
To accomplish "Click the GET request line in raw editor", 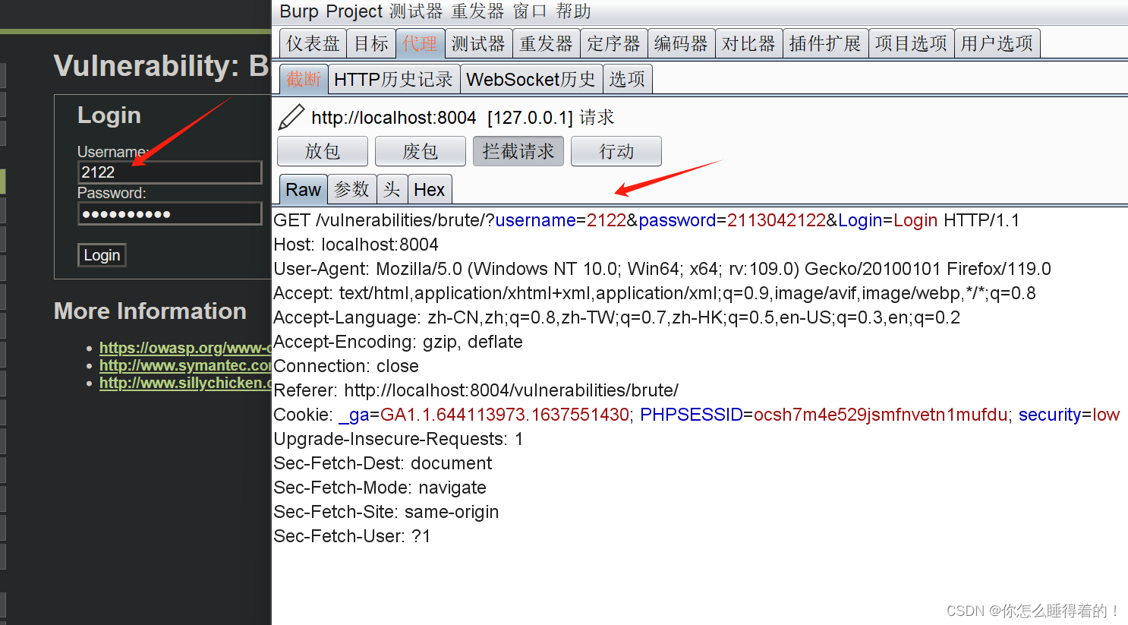I will click(647, 220).
